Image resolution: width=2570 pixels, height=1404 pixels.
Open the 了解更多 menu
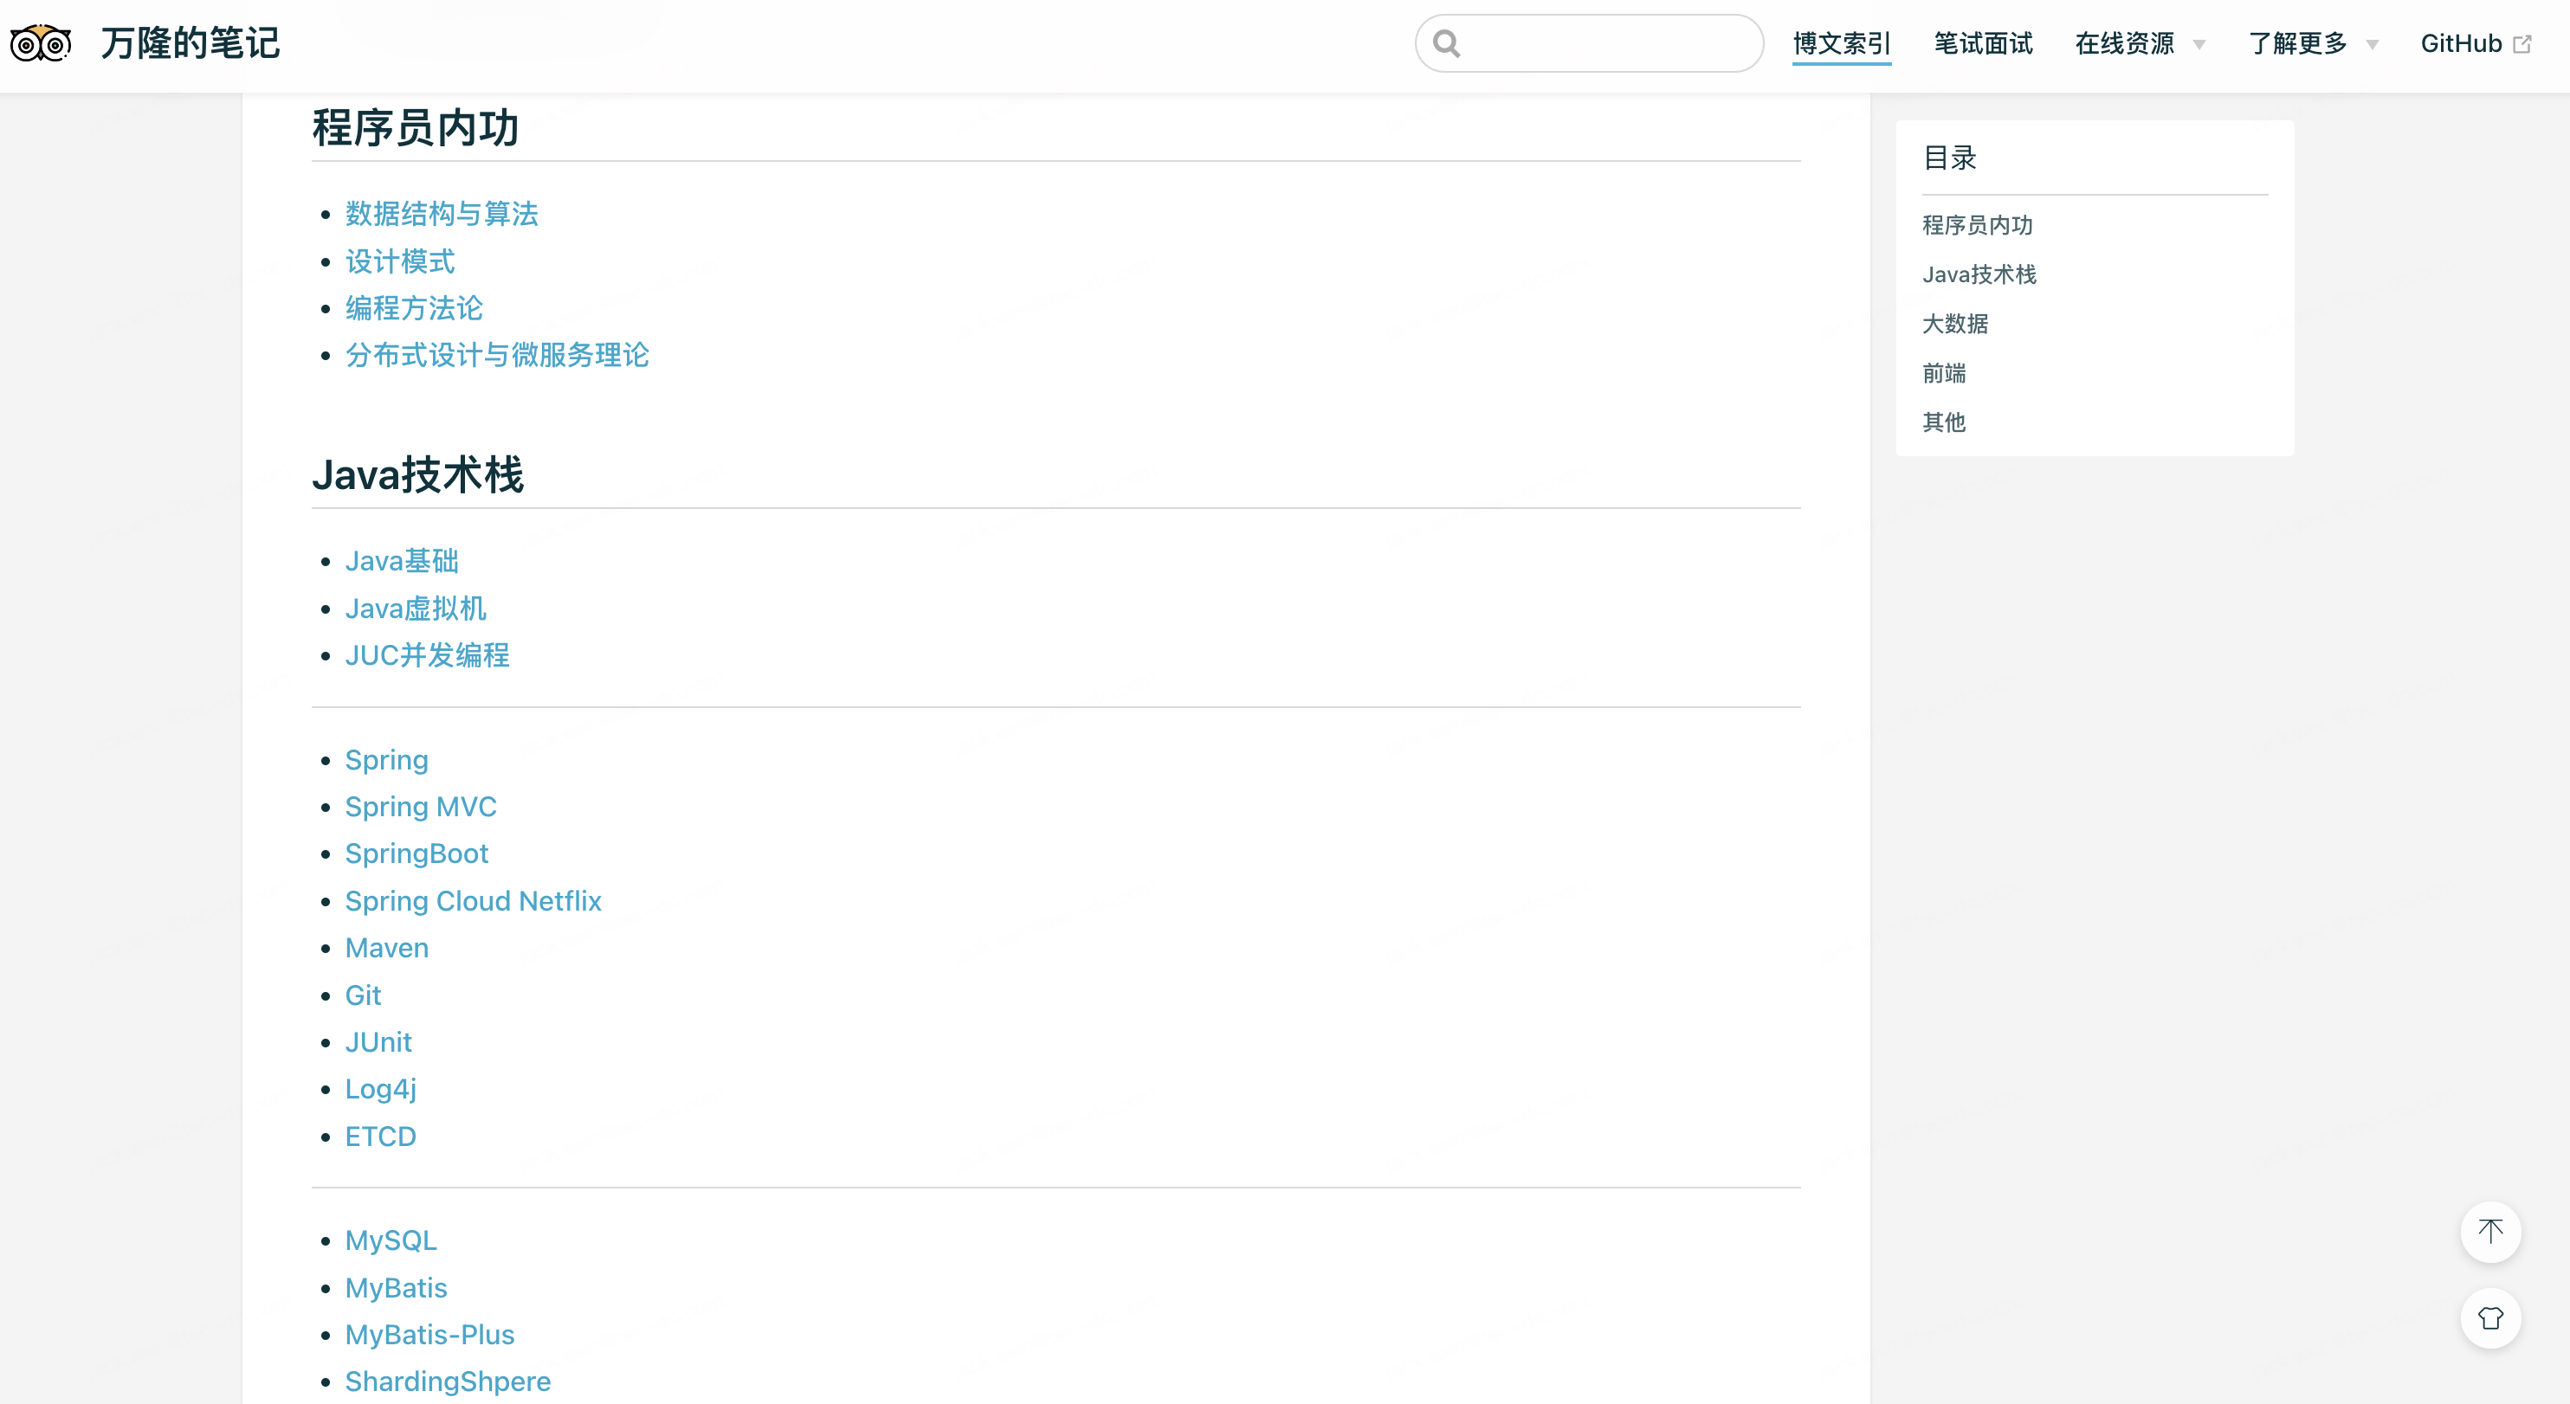(2297, 44)
